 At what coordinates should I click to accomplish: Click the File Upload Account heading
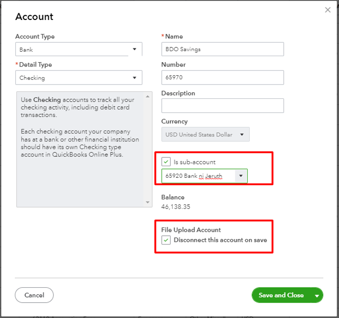191,230
